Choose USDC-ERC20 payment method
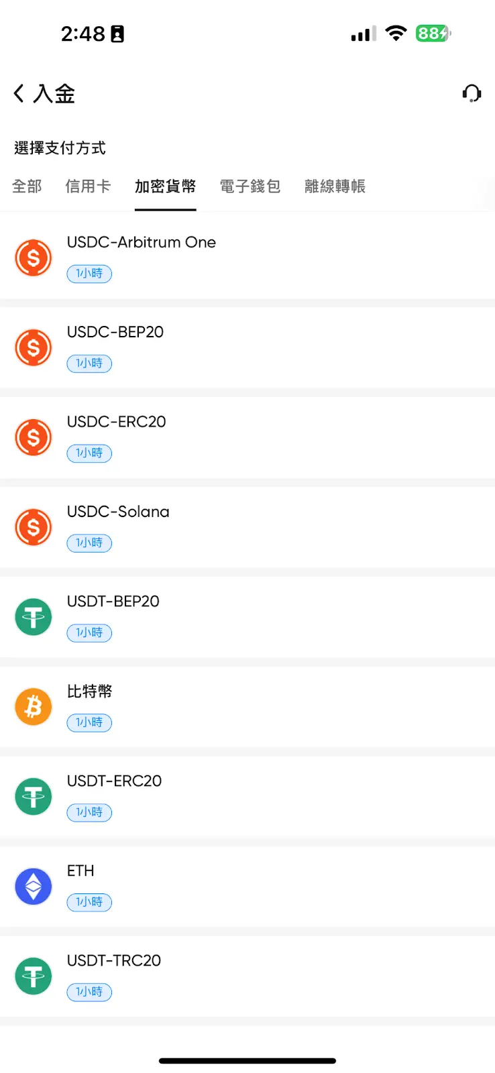 point(117,422)
